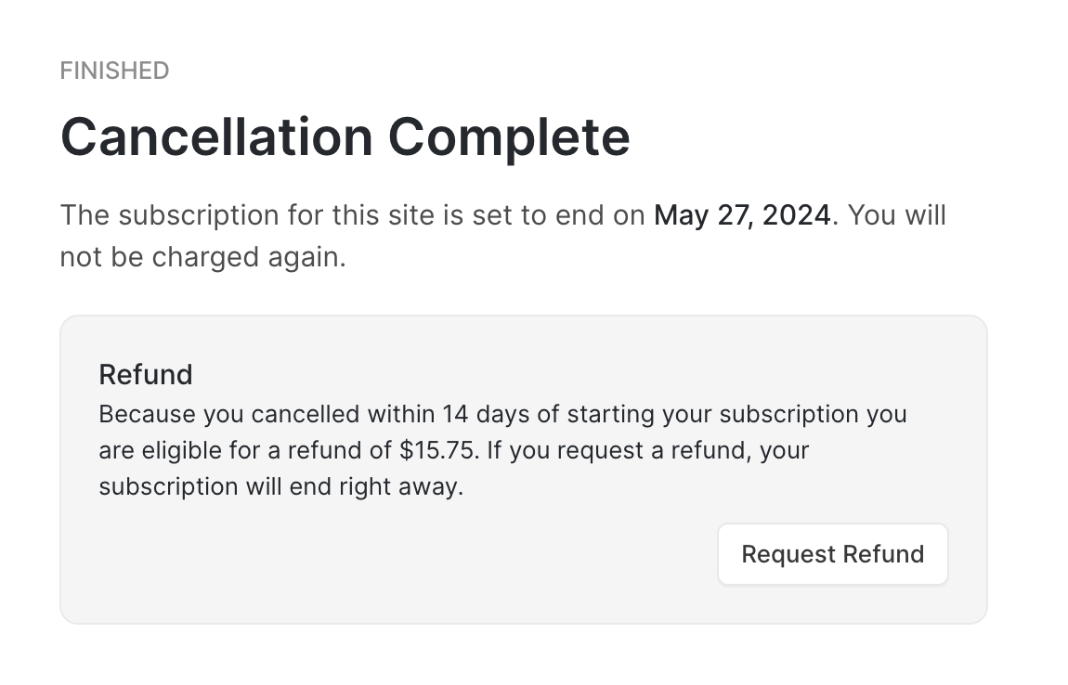
Task: Click the $15.75 refund amount
Action: (434, 450)
